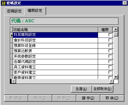Check the 各類代碼設定 permission box

(x=110, y=62)
